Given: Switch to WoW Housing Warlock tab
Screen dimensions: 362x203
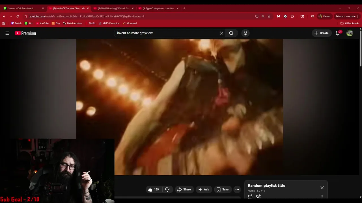Looking at the screenshot, I should click(113, 8).
